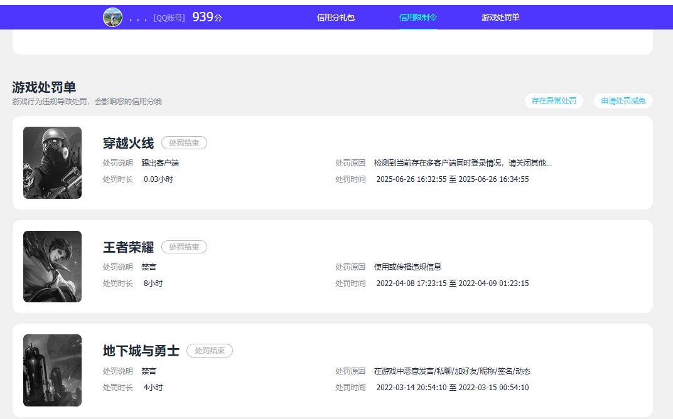Open the 王者荣耀 game thumbnail

[52, 267]
